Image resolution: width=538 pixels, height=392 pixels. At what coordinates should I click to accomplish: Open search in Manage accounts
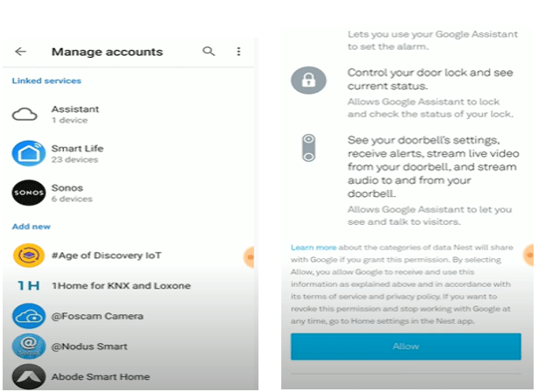click(x=209, y=52)
